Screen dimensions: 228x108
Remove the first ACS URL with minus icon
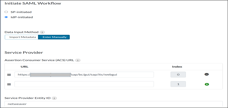206,74
